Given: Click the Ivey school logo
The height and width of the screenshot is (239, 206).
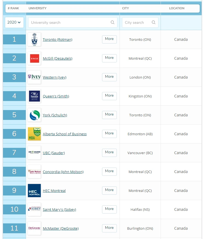Looking at the screenshot, I should coord(34,77).
